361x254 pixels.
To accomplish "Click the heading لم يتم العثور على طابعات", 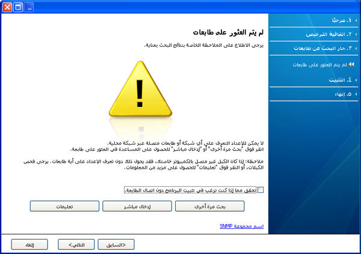I will coord(228,32).
